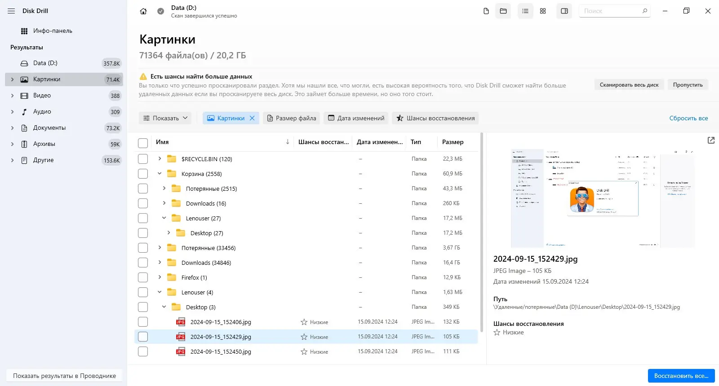Select the grid tiles view icon

point(543,11)
